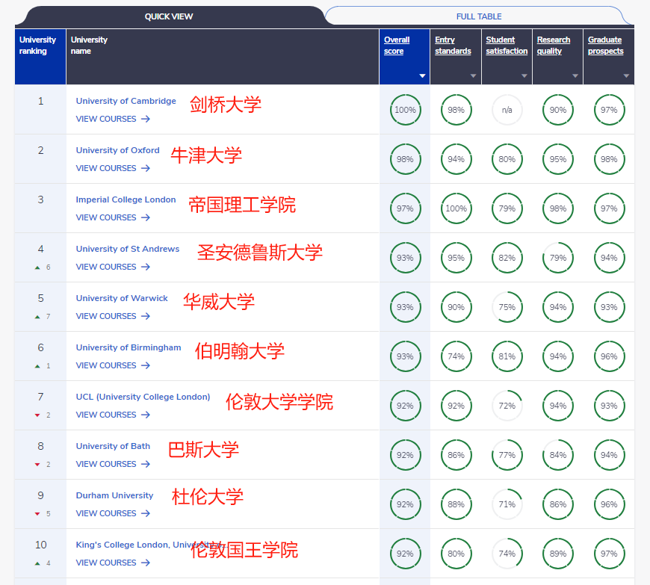The width and height of the screenshot is (650, 585).
Task: Sort by Graduate prospects column header
Action: [605, 45]
